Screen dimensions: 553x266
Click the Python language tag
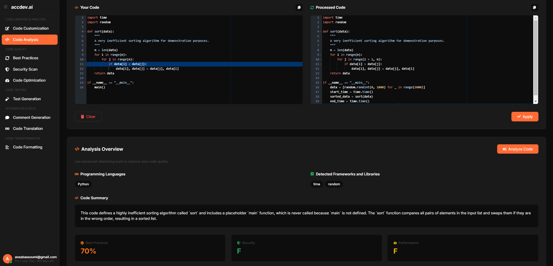point(83,184)
